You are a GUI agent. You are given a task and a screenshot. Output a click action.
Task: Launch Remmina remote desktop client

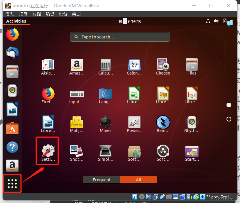pos(163,124)
